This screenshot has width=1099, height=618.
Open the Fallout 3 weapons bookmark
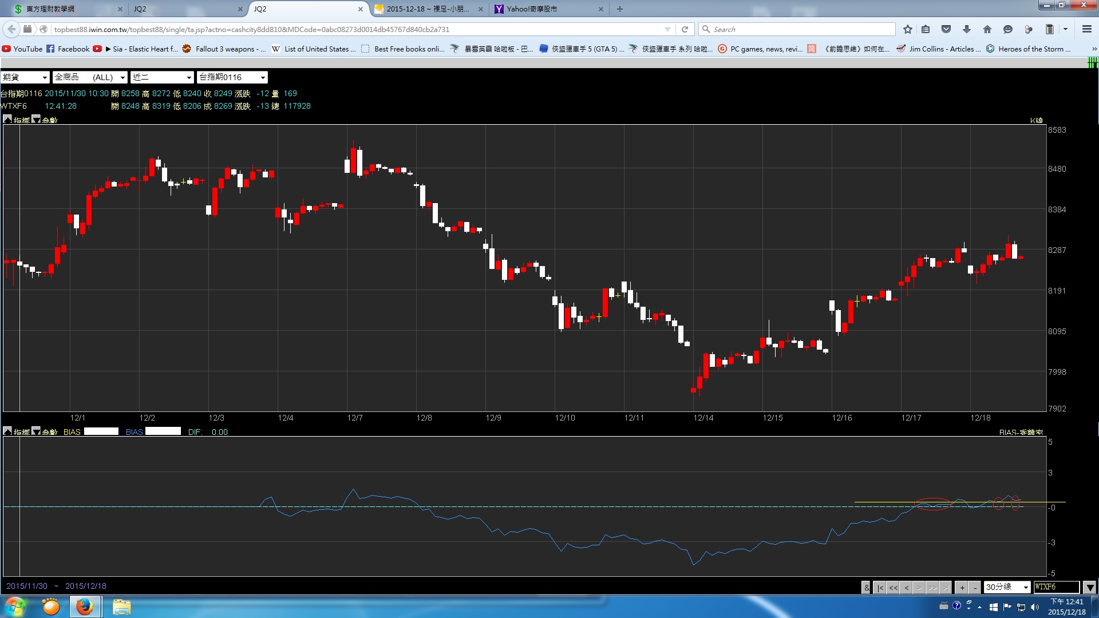coord(224,49)
